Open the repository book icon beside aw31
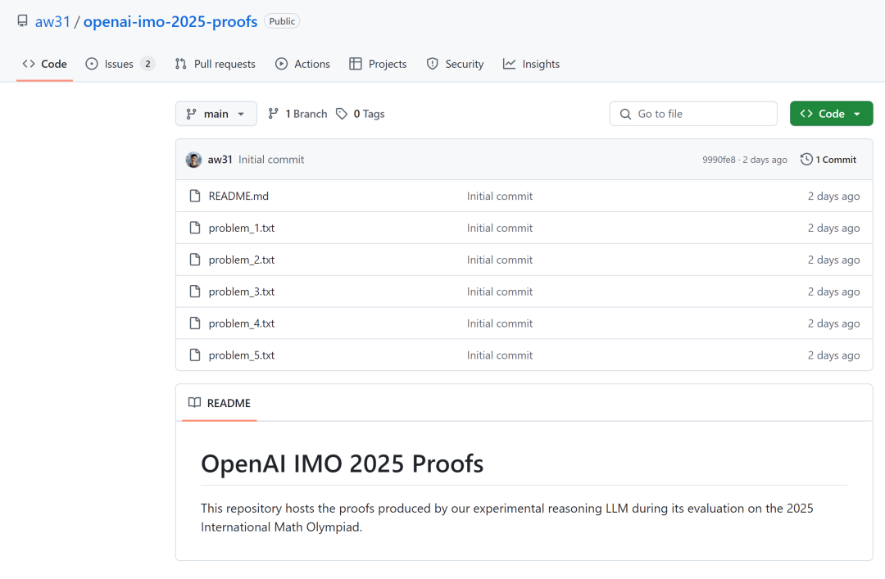The width and height of the screenshot is (885, 579). [x=22, y=20]
